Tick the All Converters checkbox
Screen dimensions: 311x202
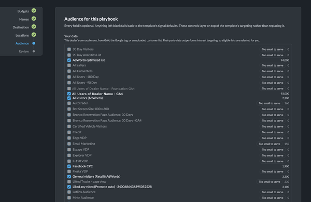(69, 71)
